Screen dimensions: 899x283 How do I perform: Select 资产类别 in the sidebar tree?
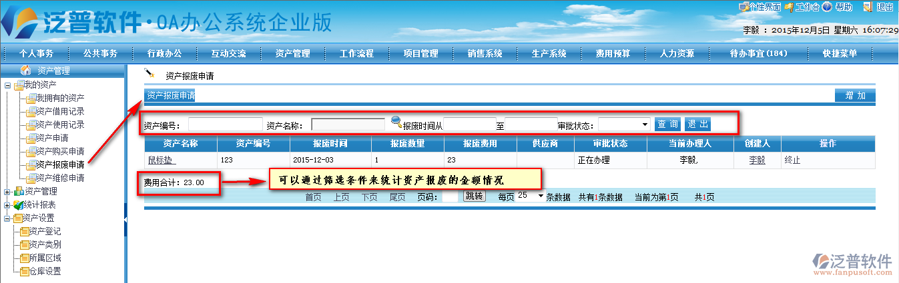[45, 244]
